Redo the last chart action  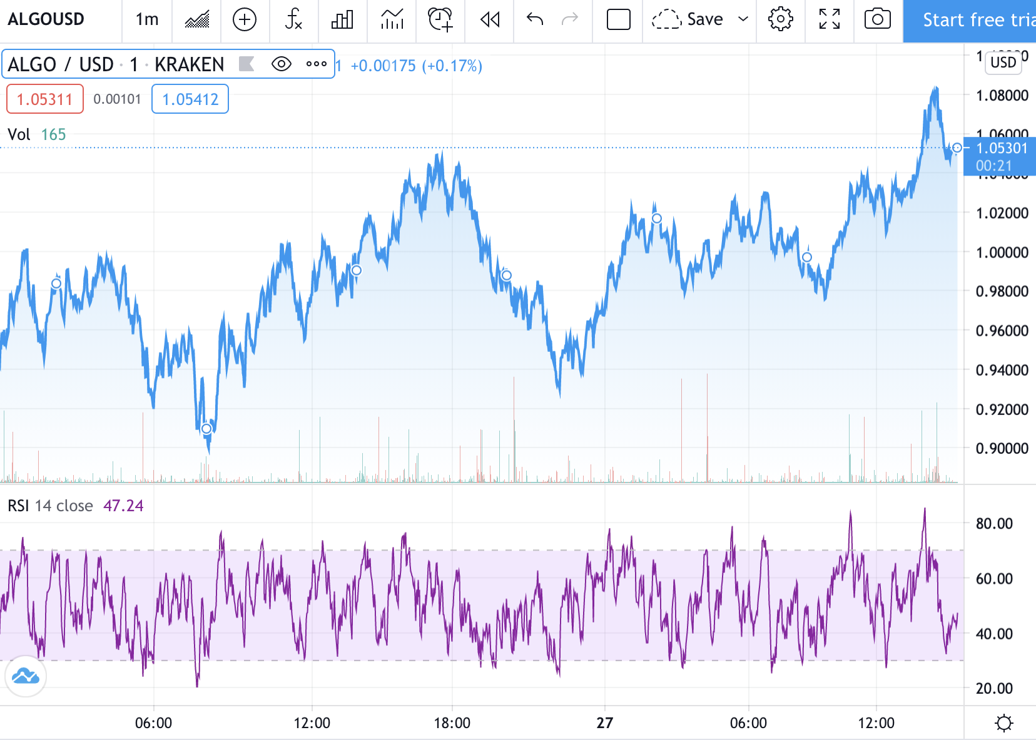(x=570, y=19)
